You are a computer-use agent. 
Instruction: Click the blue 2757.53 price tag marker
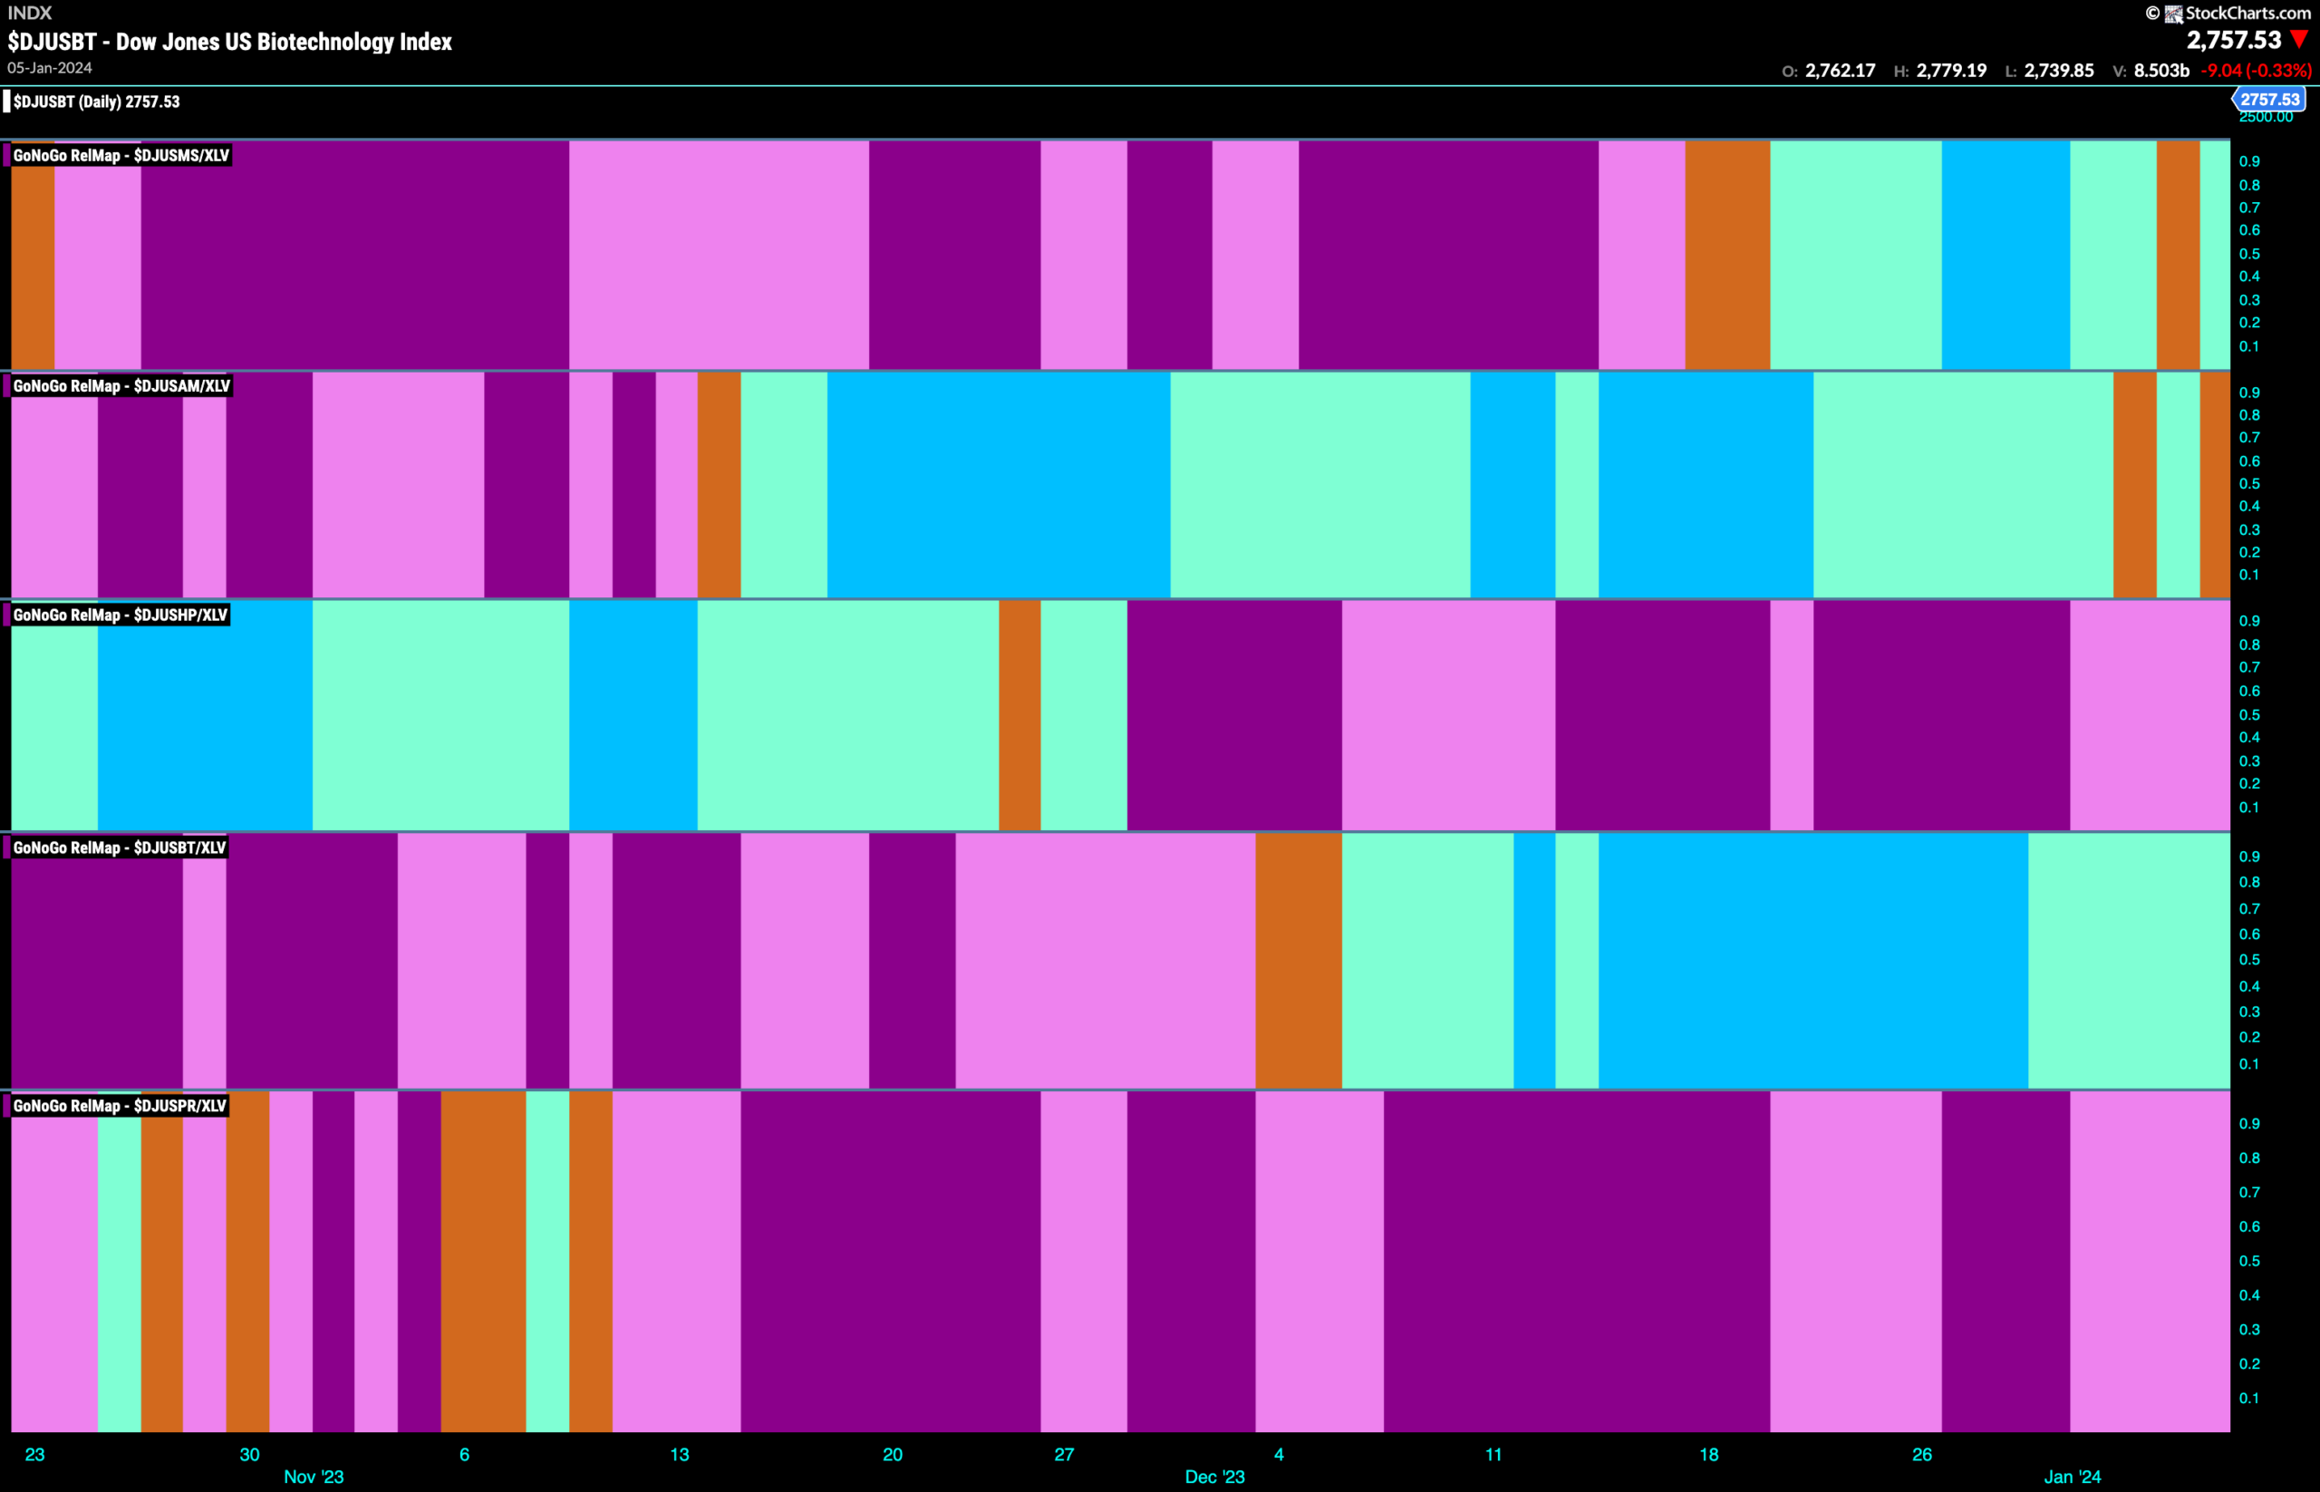tap(2268, 99)
